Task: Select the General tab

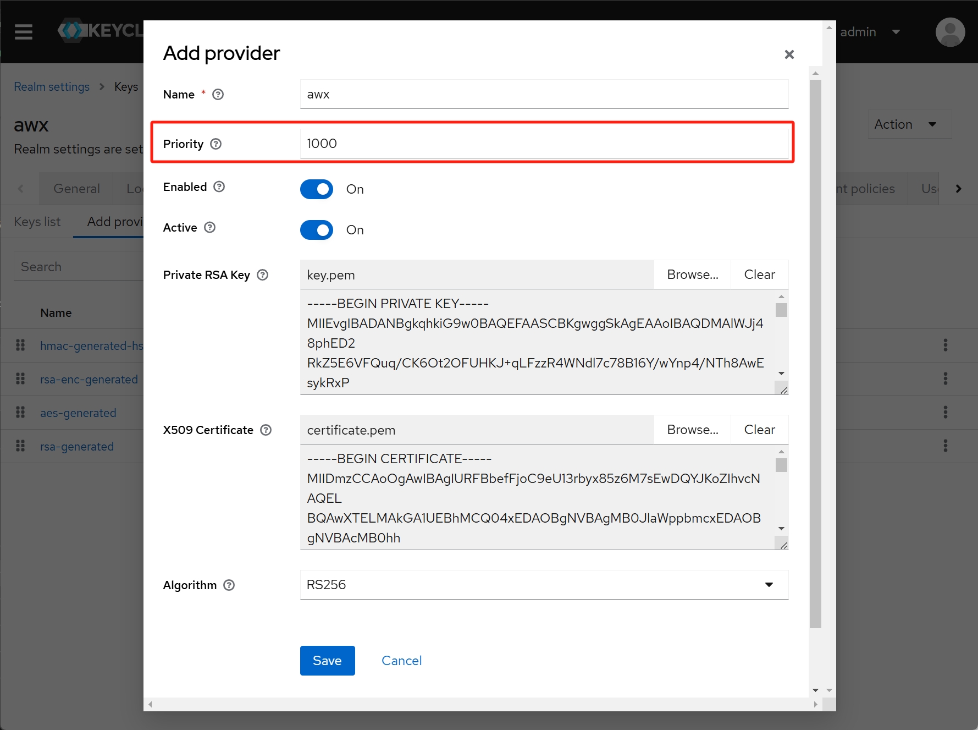Action: tap(76, 189)
